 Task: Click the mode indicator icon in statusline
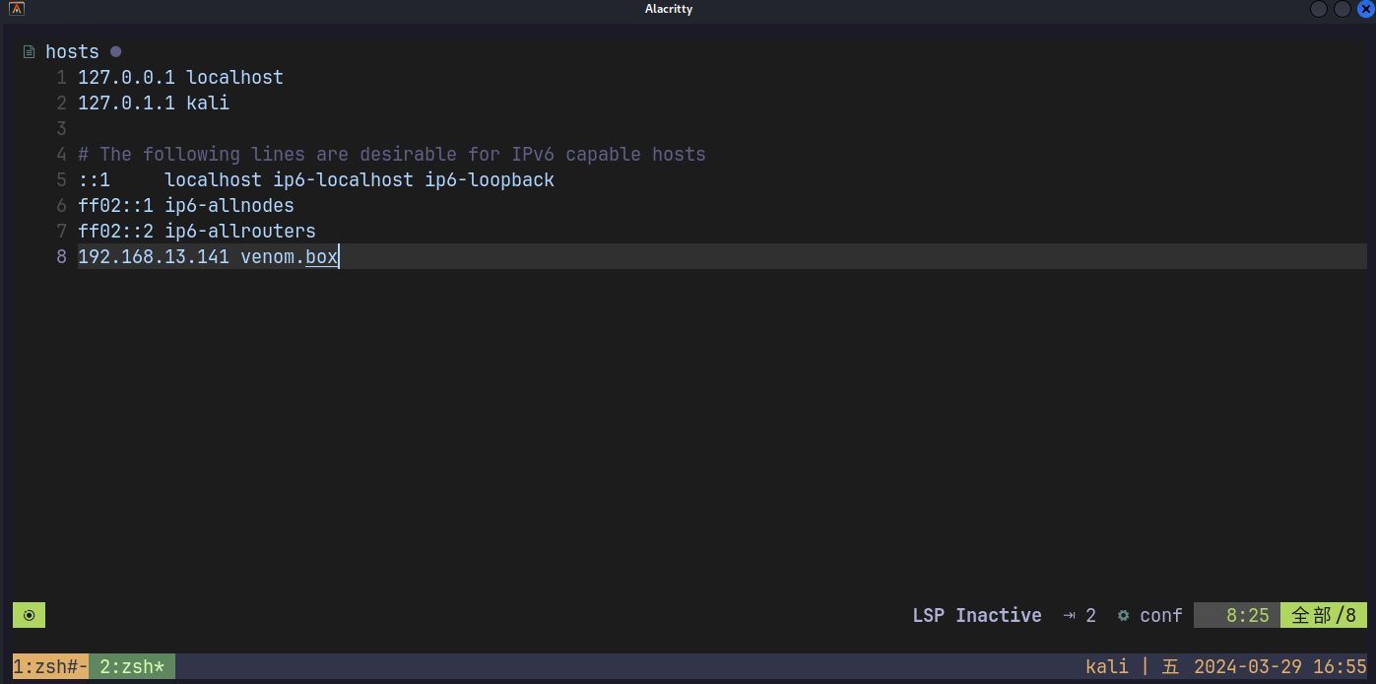(x=29, y=615)
